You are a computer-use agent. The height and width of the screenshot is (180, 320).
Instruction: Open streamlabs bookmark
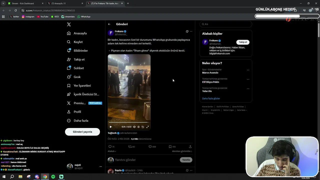tap(68, 17)
